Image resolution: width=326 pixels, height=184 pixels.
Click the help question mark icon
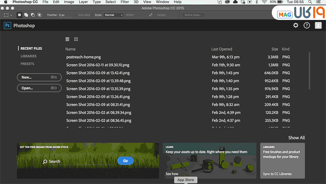307,26
